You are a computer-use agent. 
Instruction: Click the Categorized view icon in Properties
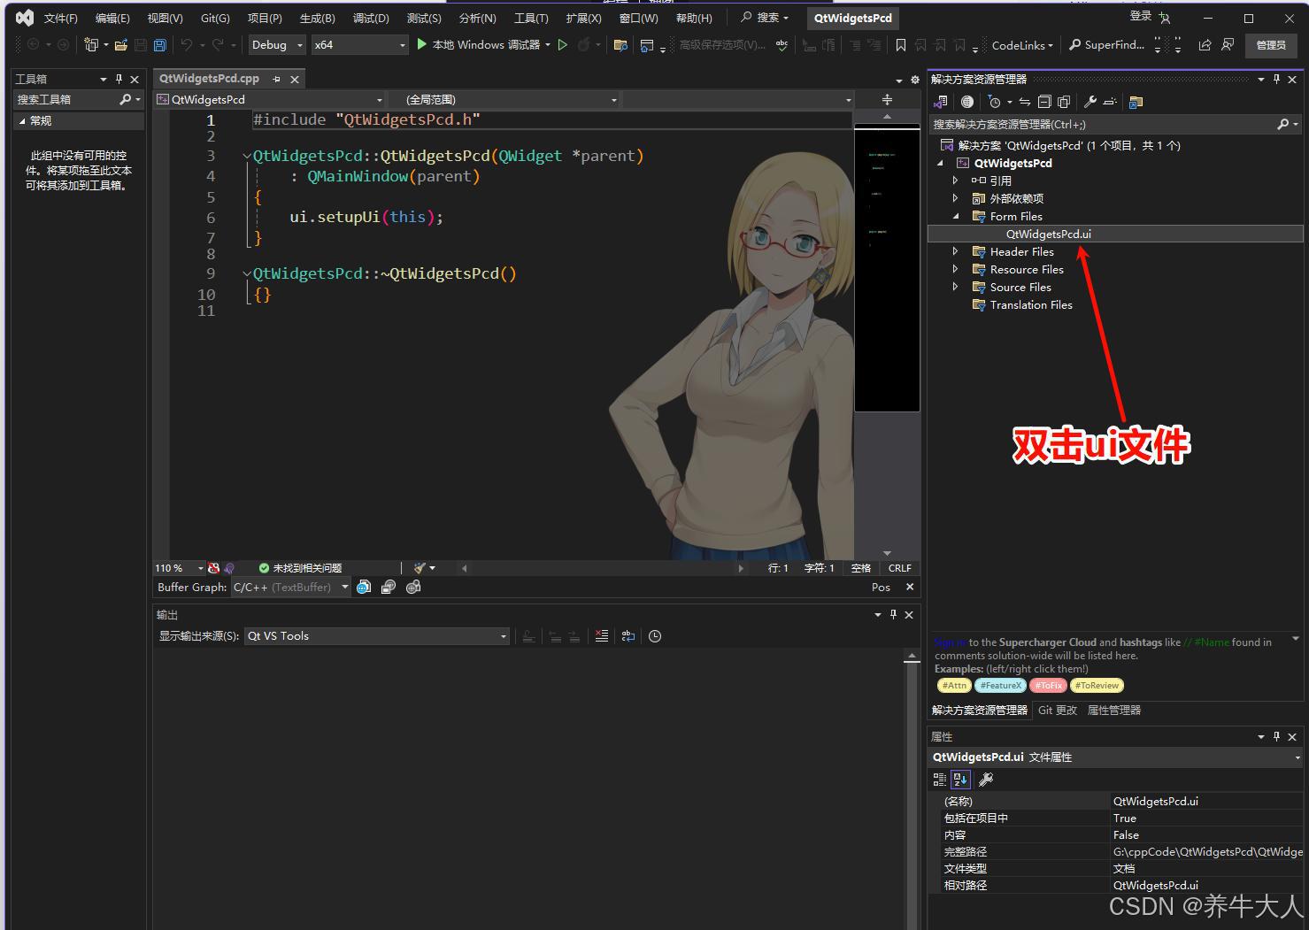tap(940, 780)
